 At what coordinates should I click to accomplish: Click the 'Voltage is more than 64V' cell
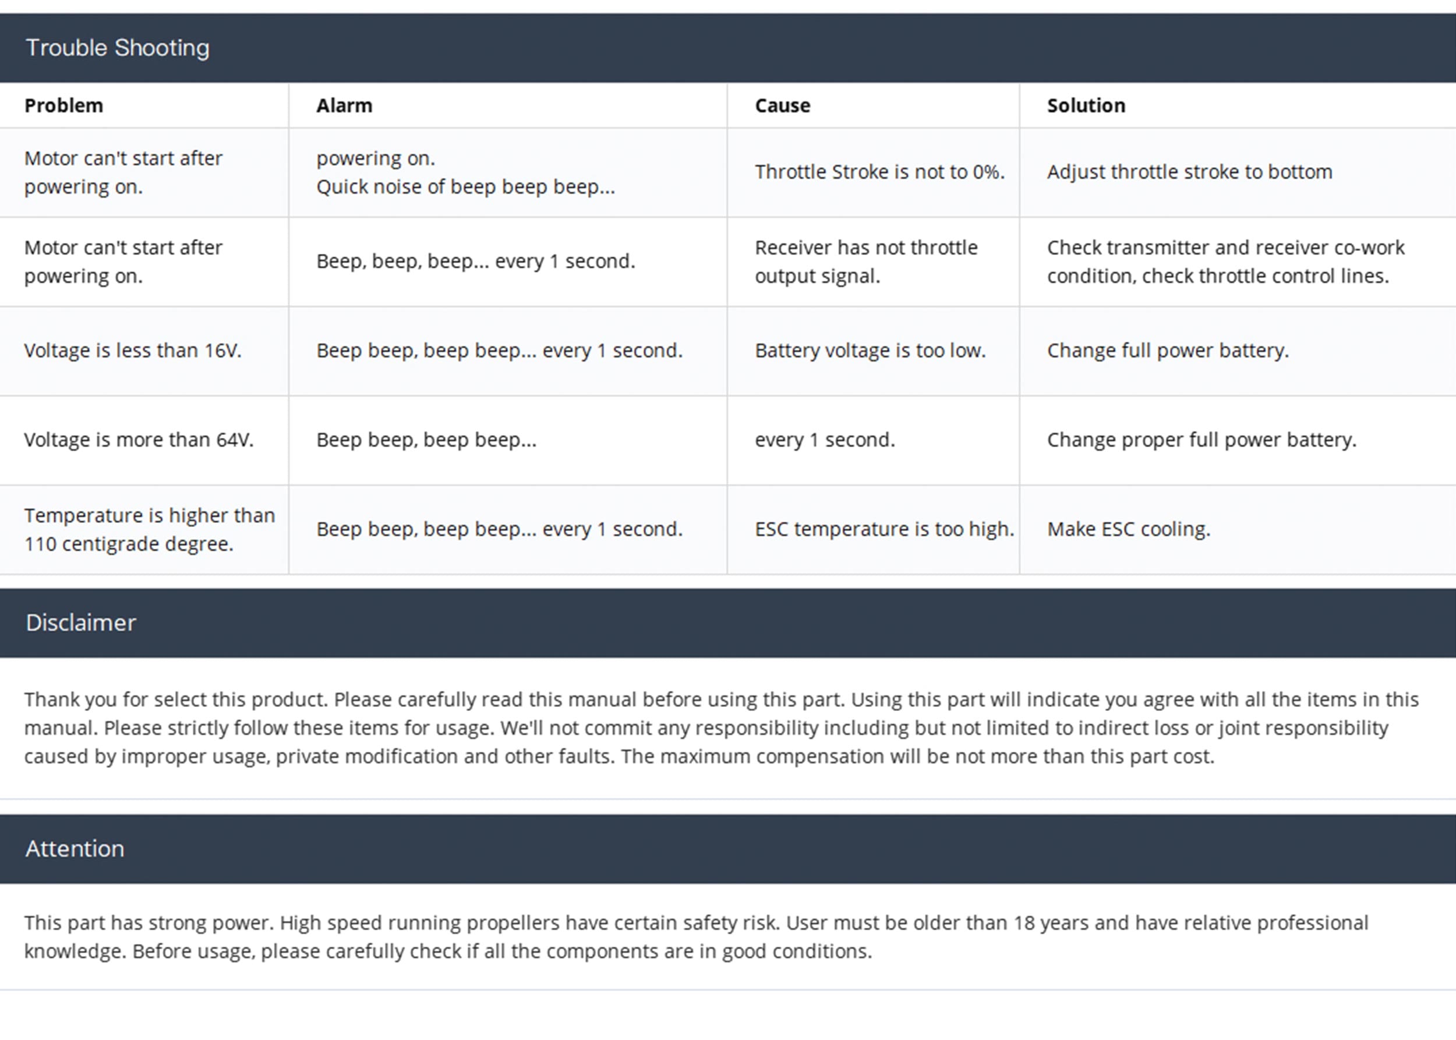(x=139, y=440)
